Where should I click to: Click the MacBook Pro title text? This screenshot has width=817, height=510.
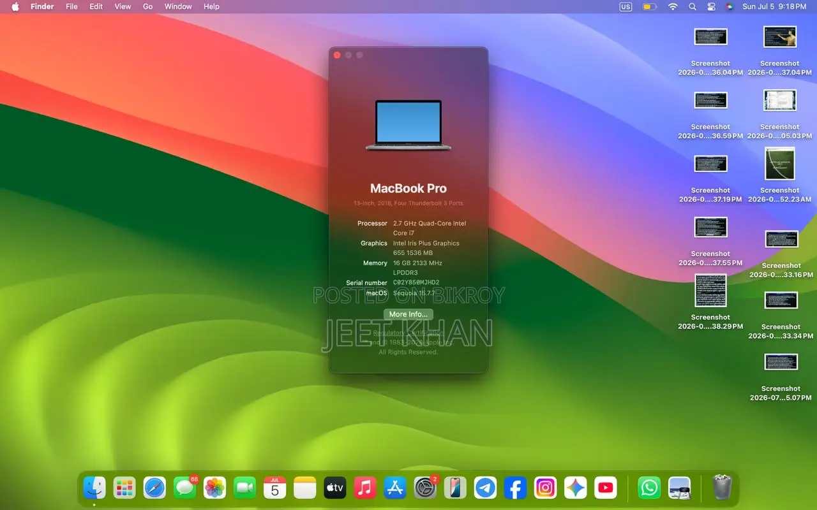coord(408,189)
